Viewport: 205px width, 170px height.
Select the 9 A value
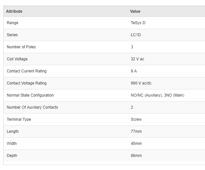tap(134, 71)
